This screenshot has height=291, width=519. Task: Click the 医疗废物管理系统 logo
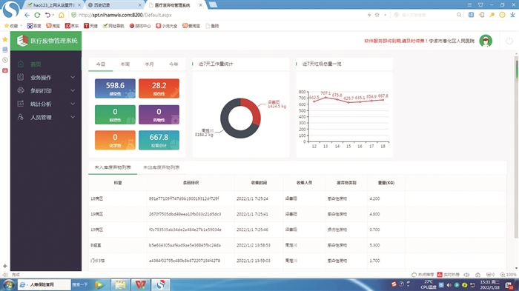pos(47,41)
